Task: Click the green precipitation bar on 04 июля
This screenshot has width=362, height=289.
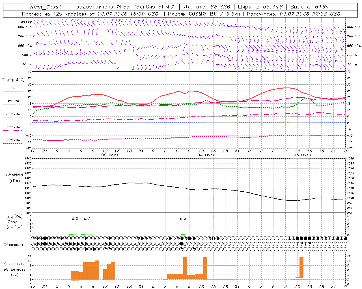Action: pyautogui.click(x=183, y=234)
